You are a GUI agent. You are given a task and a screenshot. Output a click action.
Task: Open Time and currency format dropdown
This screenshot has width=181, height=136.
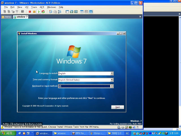tap(112, 80)
